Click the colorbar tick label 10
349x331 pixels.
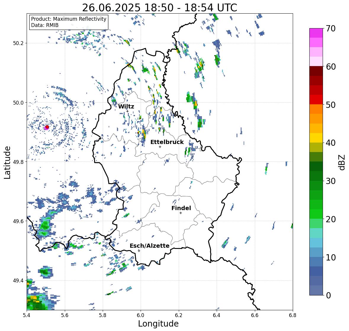click(331, 257)
